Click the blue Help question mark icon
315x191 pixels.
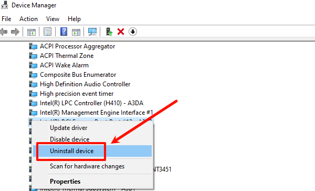pyautogui.click(x=64, y=32)
